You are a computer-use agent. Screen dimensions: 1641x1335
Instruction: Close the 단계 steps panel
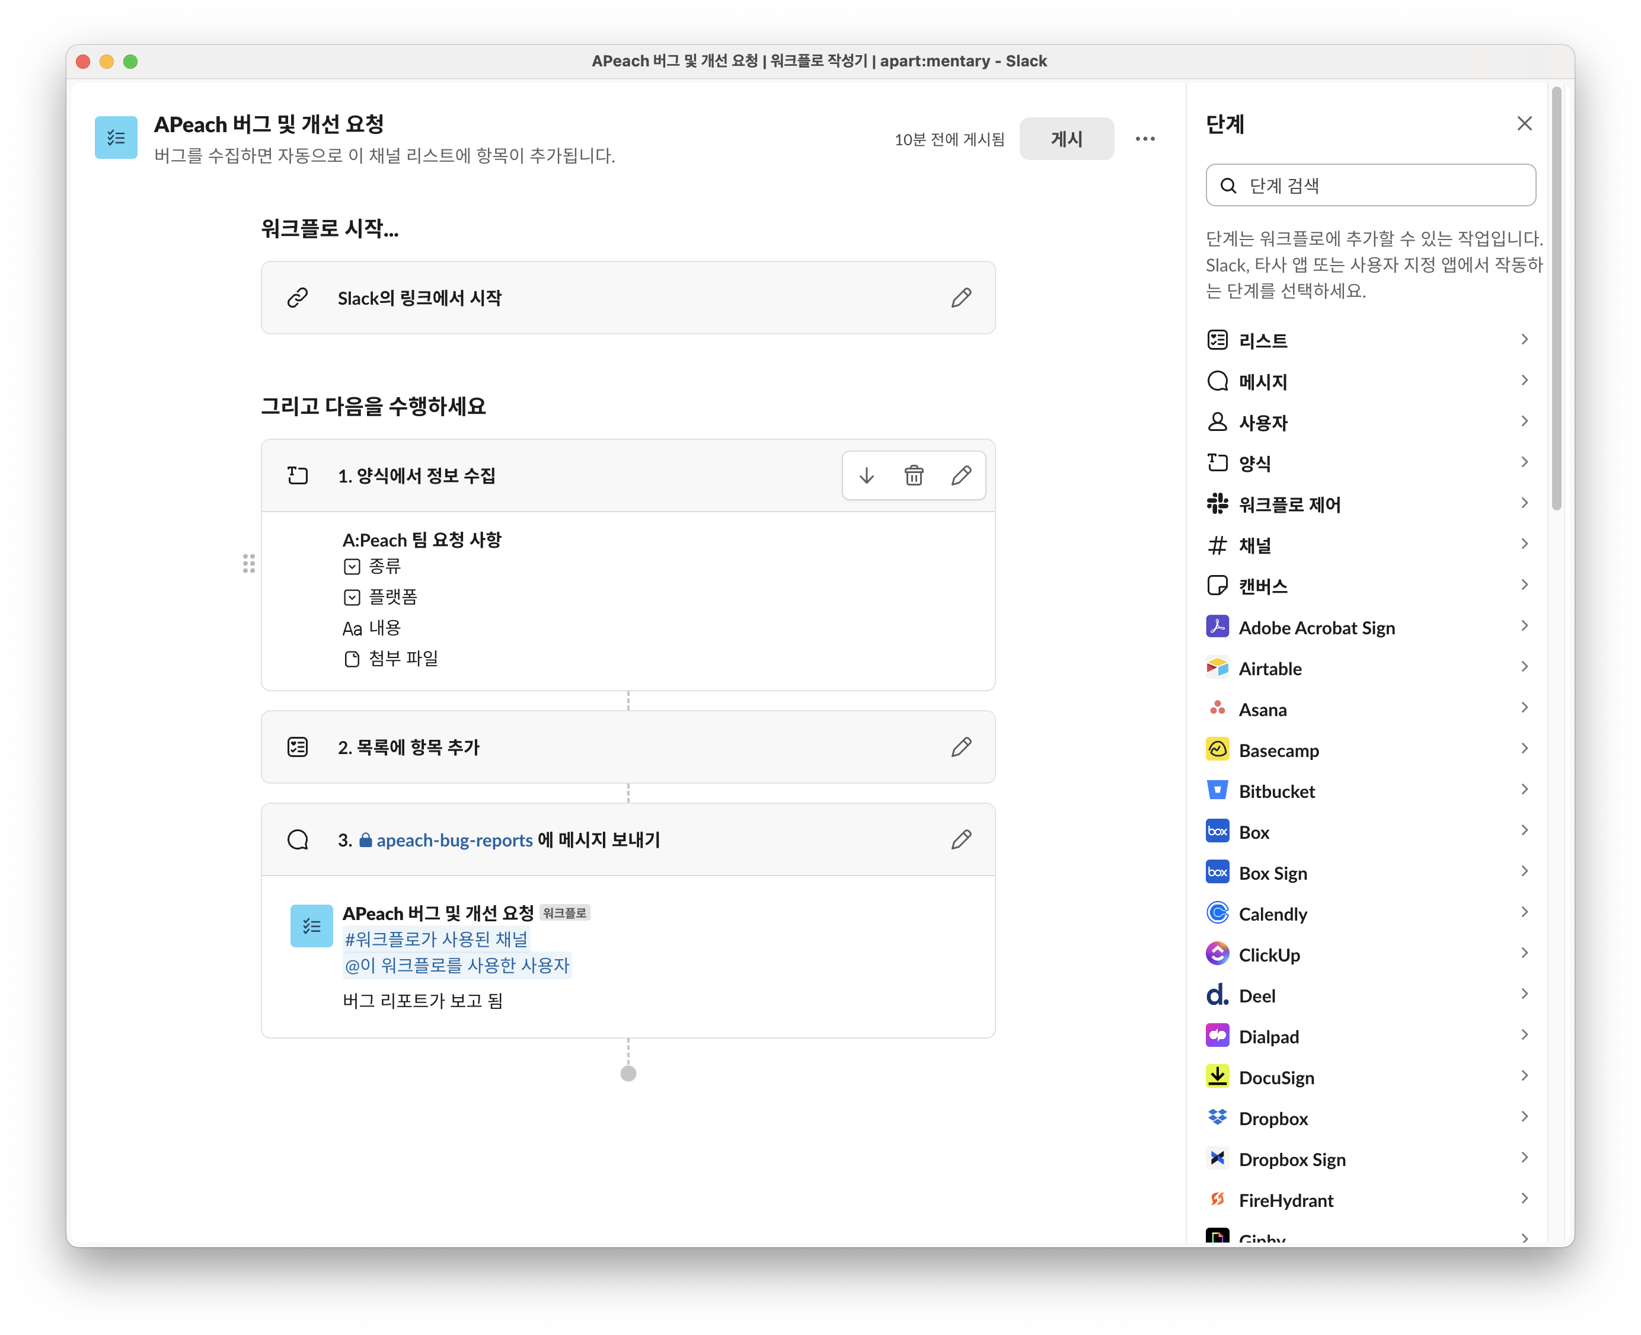(1524, 124)
